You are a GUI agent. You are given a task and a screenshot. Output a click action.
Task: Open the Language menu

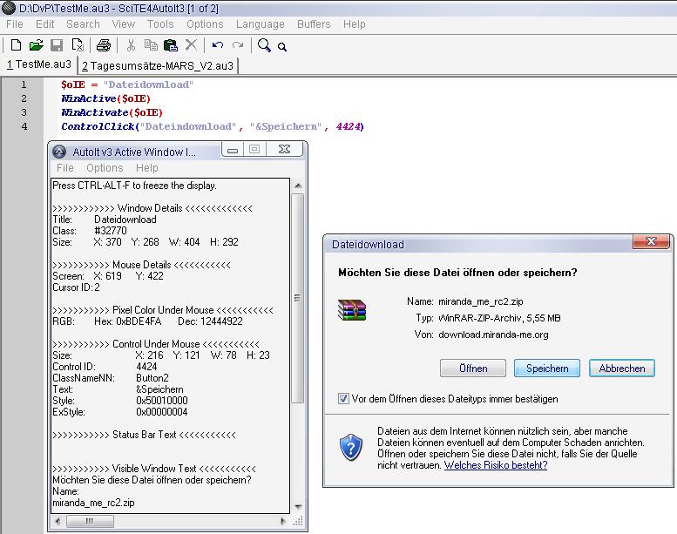260,24
